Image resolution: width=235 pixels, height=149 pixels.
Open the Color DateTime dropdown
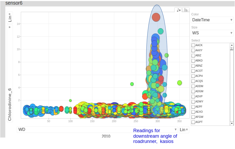[212, 20]
